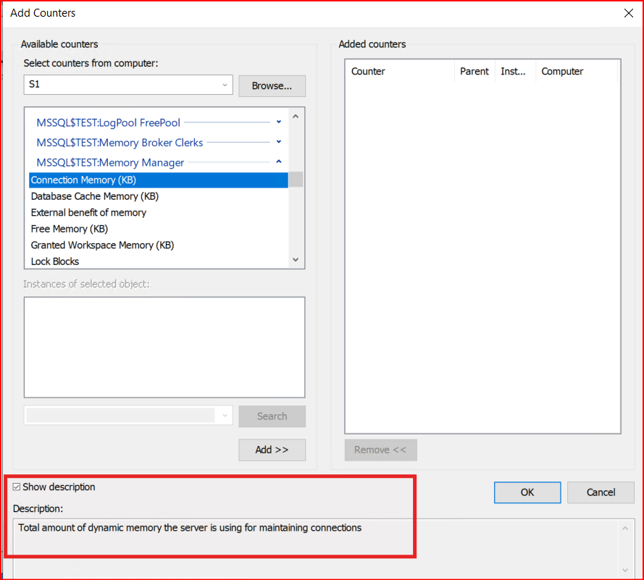
Task: Click the Browse... button
Action: point(272,85)
